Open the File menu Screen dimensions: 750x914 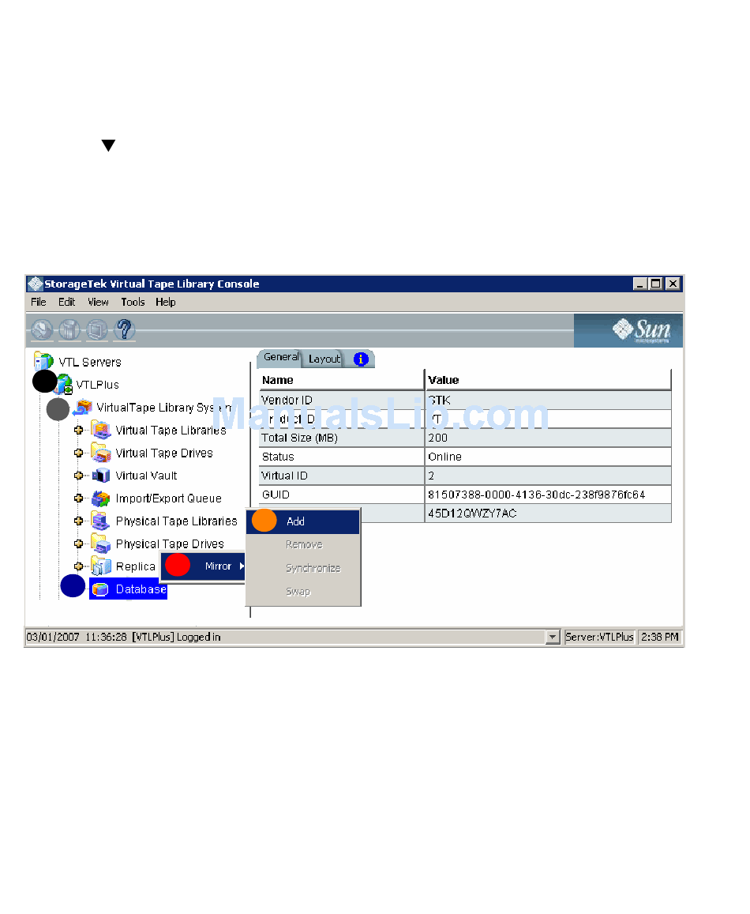pyautogui.click(x=39, y=302)
